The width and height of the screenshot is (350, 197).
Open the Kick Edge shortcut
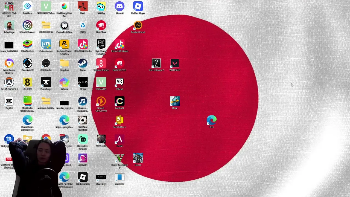[212, 120]
